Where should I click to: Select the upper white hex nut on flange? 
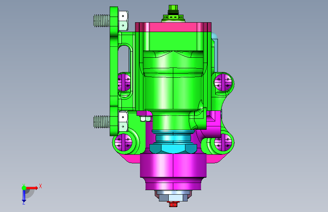pos(123,21)
